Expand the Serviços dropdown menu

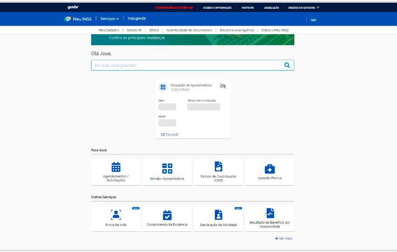110,19
